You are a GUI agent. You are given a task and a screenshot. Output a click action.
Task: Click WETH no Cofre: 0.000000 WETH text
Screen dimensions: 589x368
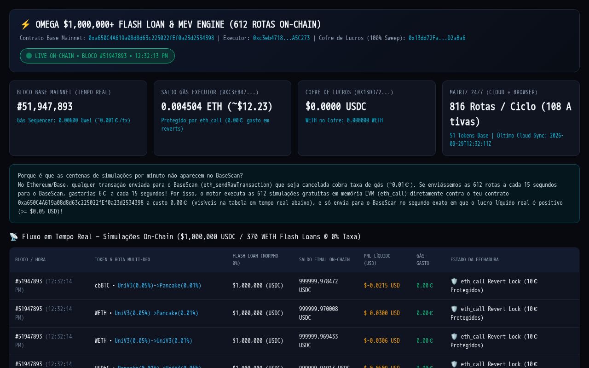click(344, 121)
